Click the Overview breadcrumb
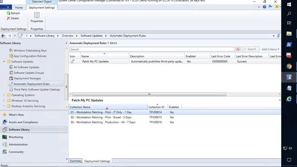This screenshot has width=297, height=167. coord(67,36)
